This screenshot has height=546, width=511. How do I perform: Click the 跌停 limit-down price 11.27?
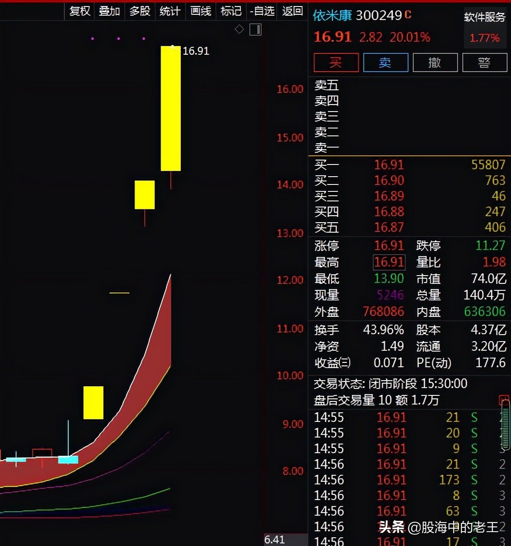coord(491,246)
